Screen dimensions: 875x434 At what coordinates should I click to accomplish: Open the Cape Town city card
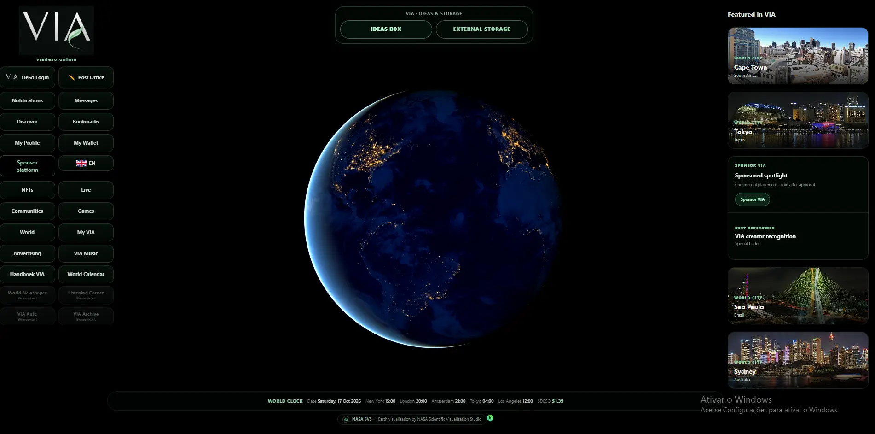(x=798, y=56)
